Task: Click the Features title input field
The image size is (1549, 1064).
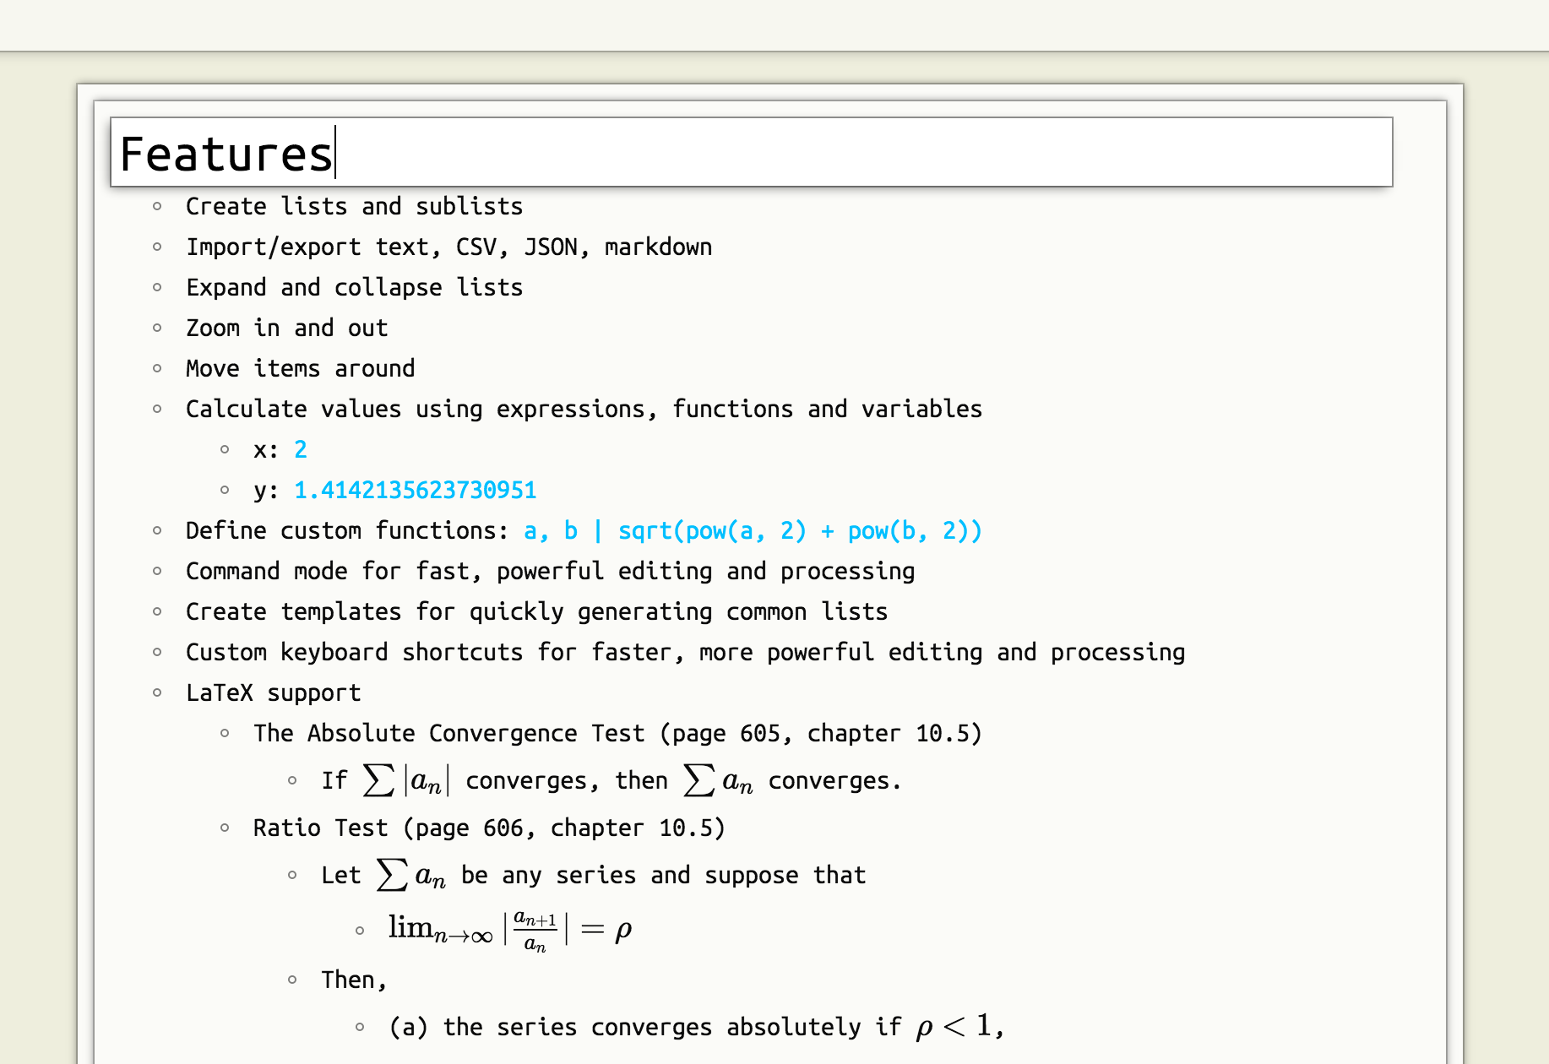Action: click(750, 153)
